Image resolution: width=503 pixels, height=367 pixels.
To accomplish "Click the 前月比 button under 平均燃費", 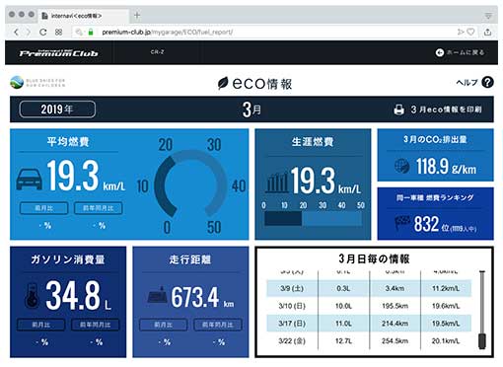I will coord(44,208).
